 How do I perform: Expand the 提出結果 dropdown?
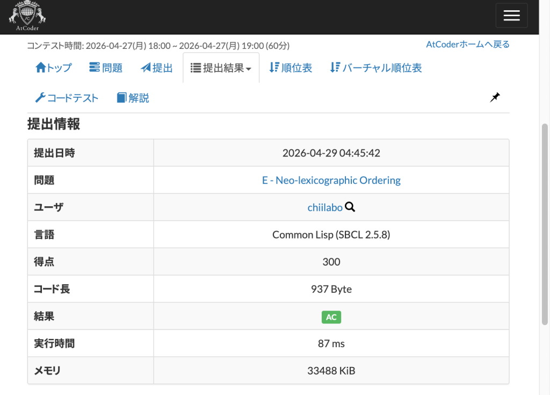click(221, 68)
